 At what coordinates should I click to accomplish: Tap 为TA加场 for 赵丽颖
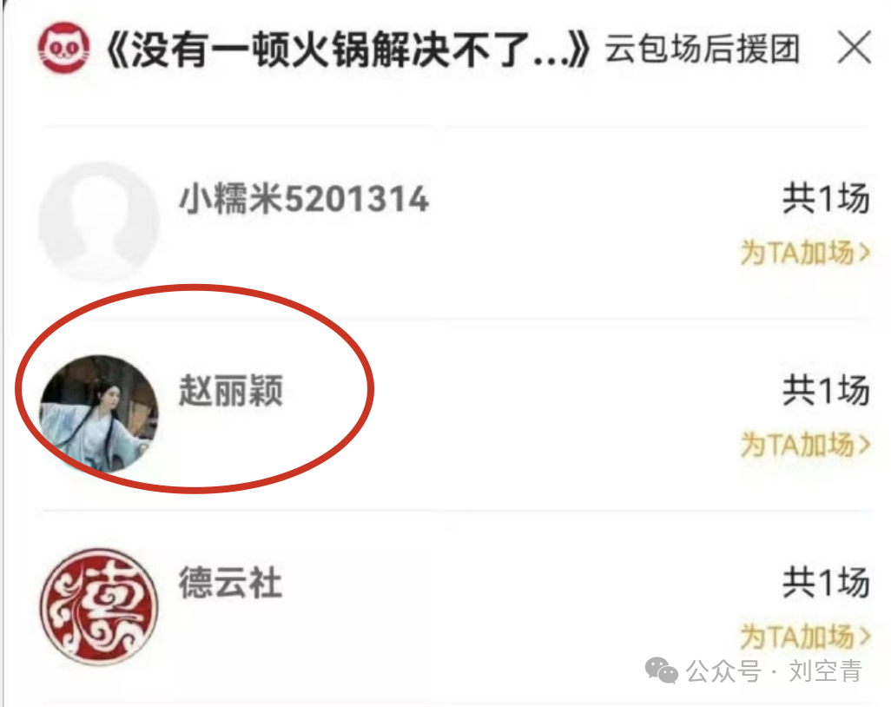pos(805,445)
